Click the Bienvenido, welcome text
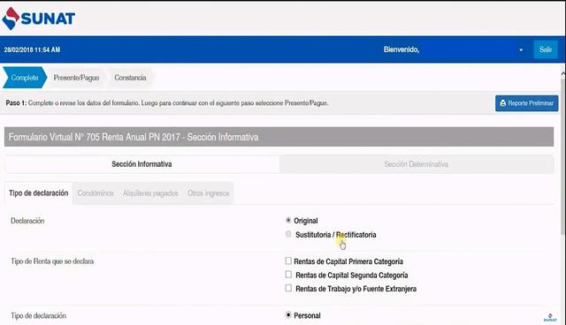The height and width of the screenshot is (325, 566). [402, 49]
